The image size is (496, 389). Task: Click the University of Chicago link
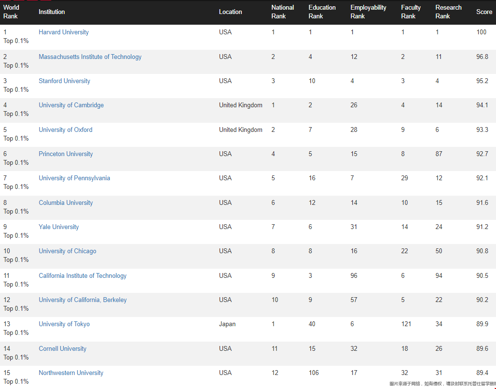click(67, 251)
